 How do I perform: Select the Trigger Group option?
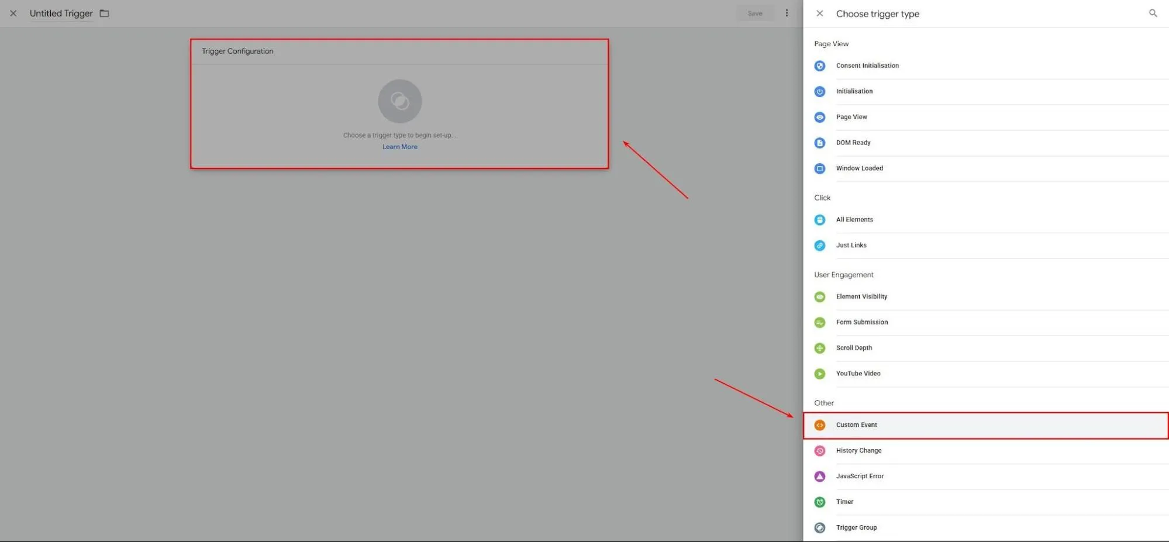tap(986, 528)
